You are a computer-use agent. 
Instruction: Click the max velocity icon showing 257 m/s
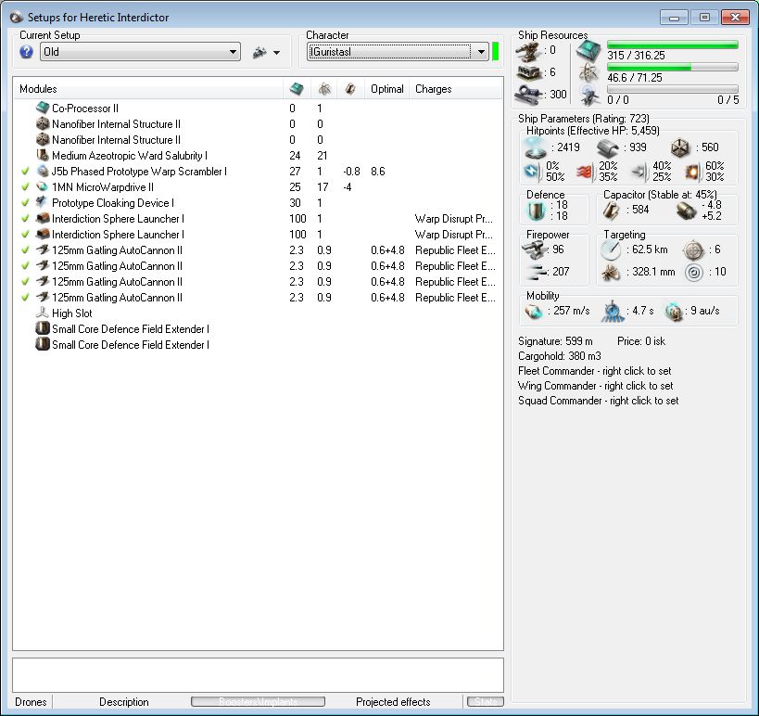(x=535, y=311)
